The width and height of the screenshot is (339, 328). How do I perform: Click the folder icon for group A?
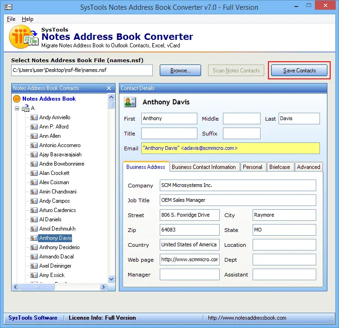(x=25, y=108)
